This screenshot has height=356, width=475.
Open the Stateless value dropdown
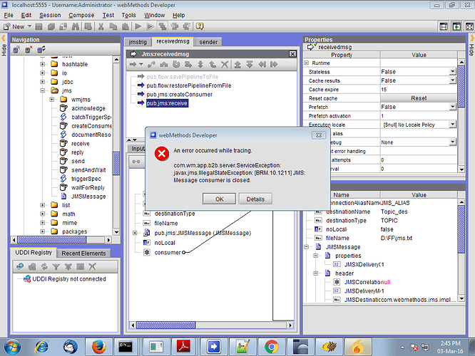pos(452,72)
